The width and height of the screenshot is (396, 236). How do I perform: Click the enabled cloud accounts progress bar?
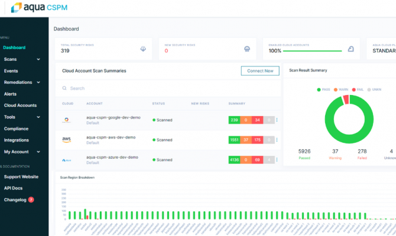pyautogui.click(x=313, y=51)
